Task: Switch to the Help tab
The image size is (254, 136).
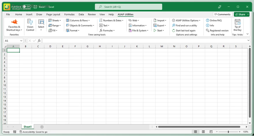Action: [111, 15]
